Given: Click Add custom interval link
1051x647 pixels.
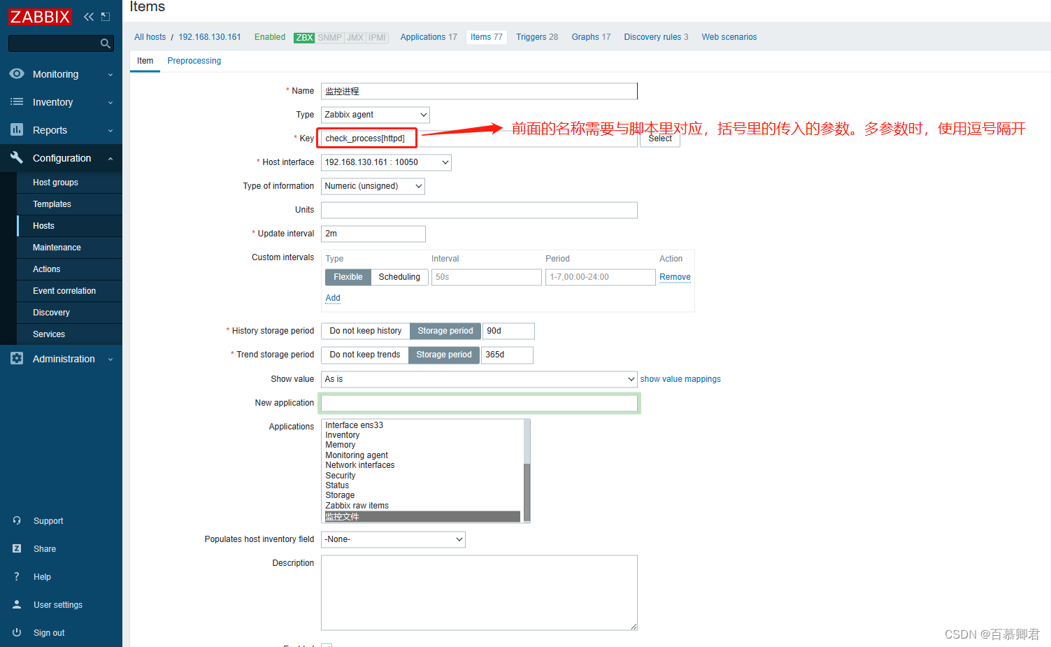Looking at the screenshot, I should tap(333, 298).
